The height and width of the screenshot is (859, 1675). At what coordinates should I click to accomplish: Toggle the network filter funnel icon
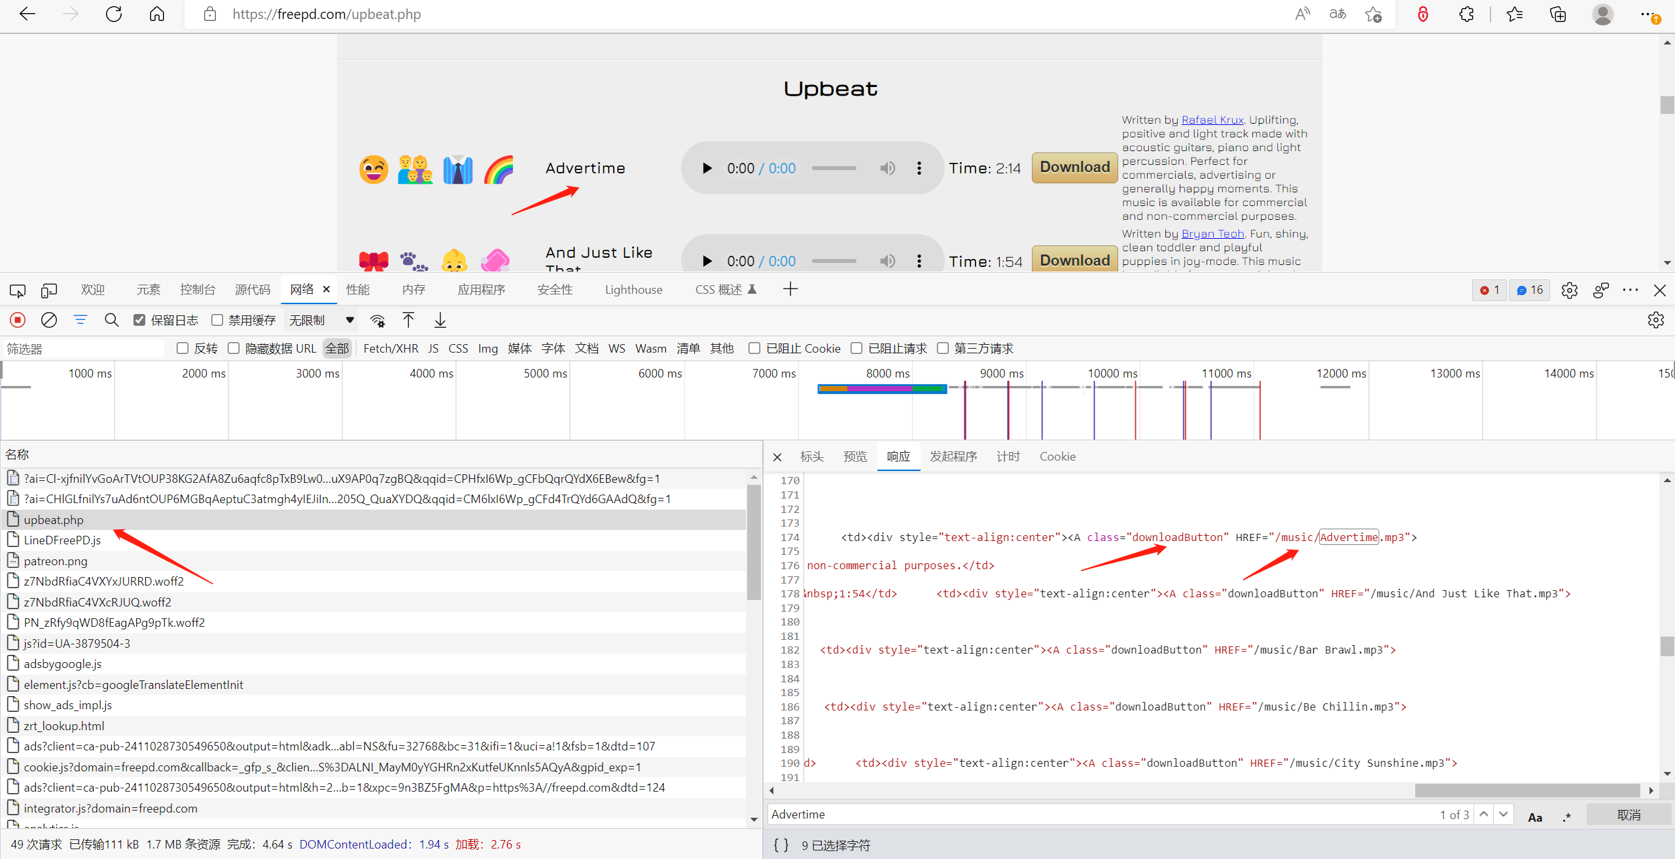pyautogui.click(x=80, y=320)
